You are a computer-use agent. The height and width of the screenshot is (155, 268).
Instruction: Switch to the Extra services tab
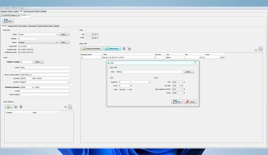pos(29,11)
